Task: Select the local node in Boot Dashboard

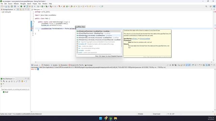Action: point(5,92)
